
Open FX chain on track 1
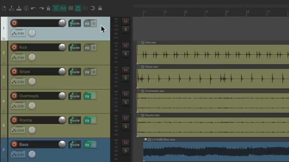point(87,23)
